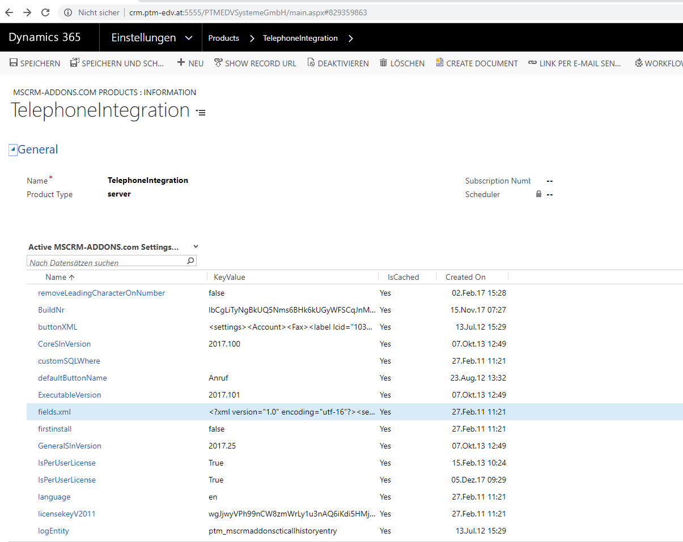Viewport: 683px width, 542px height.
Task: Sort by the KeyValue column header
Action: click(x=230, y=278)
